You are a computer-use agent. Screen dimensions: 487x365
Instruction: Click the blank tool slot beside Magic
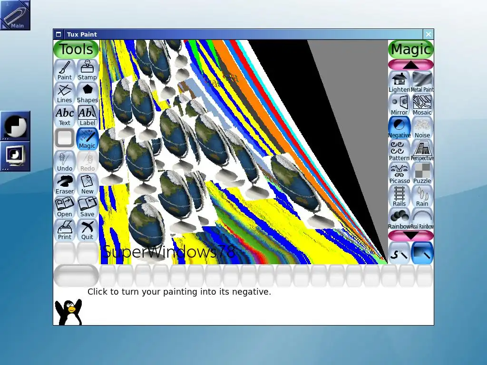65,139
